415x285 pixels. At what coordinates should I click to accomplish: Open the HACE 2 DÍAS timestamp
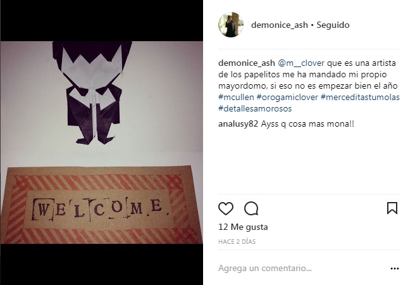point(237,241)
